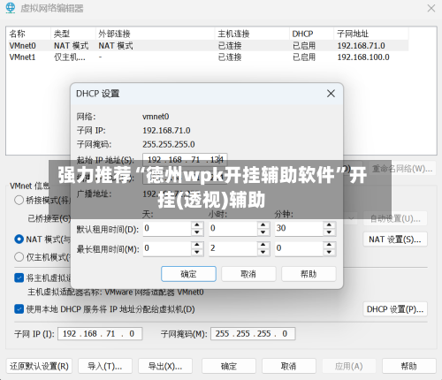442x380 pixels.
Task: Click 自动设置(U) button
Action: 395,218
